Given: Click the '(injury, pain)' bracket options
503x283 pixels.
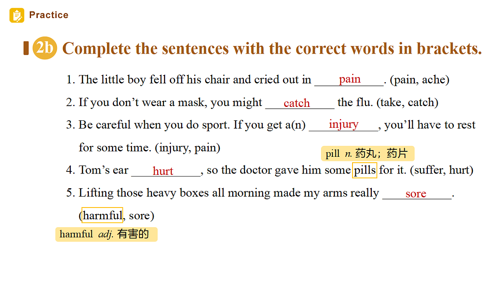Looking at the screenshot, I should 187,148.
